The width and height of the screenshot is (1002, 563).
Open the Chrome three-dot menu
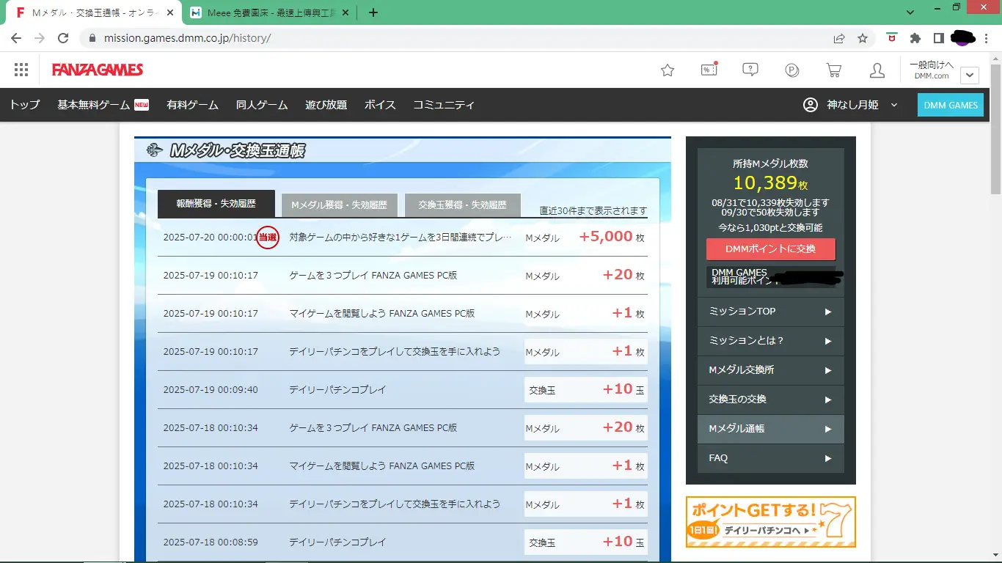pos(987,38)
